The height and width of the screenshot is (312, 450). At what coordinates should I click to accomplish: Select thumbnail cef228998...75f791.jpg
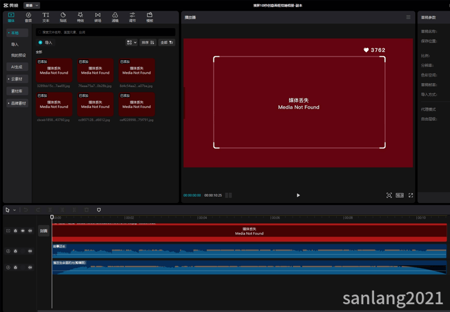[x=137, y=105]
